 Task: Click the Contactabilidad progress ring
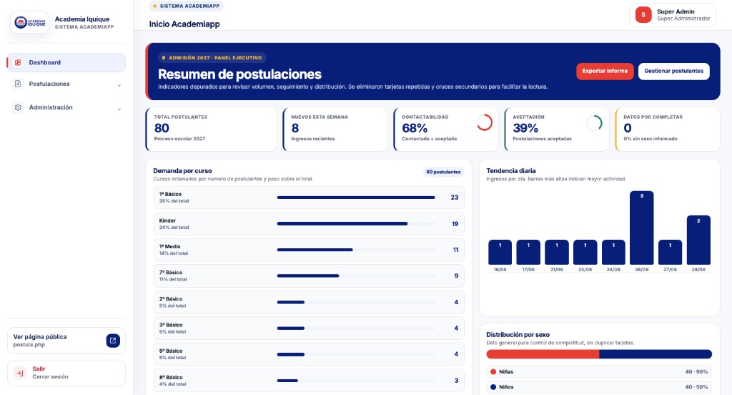click(485, 122)
